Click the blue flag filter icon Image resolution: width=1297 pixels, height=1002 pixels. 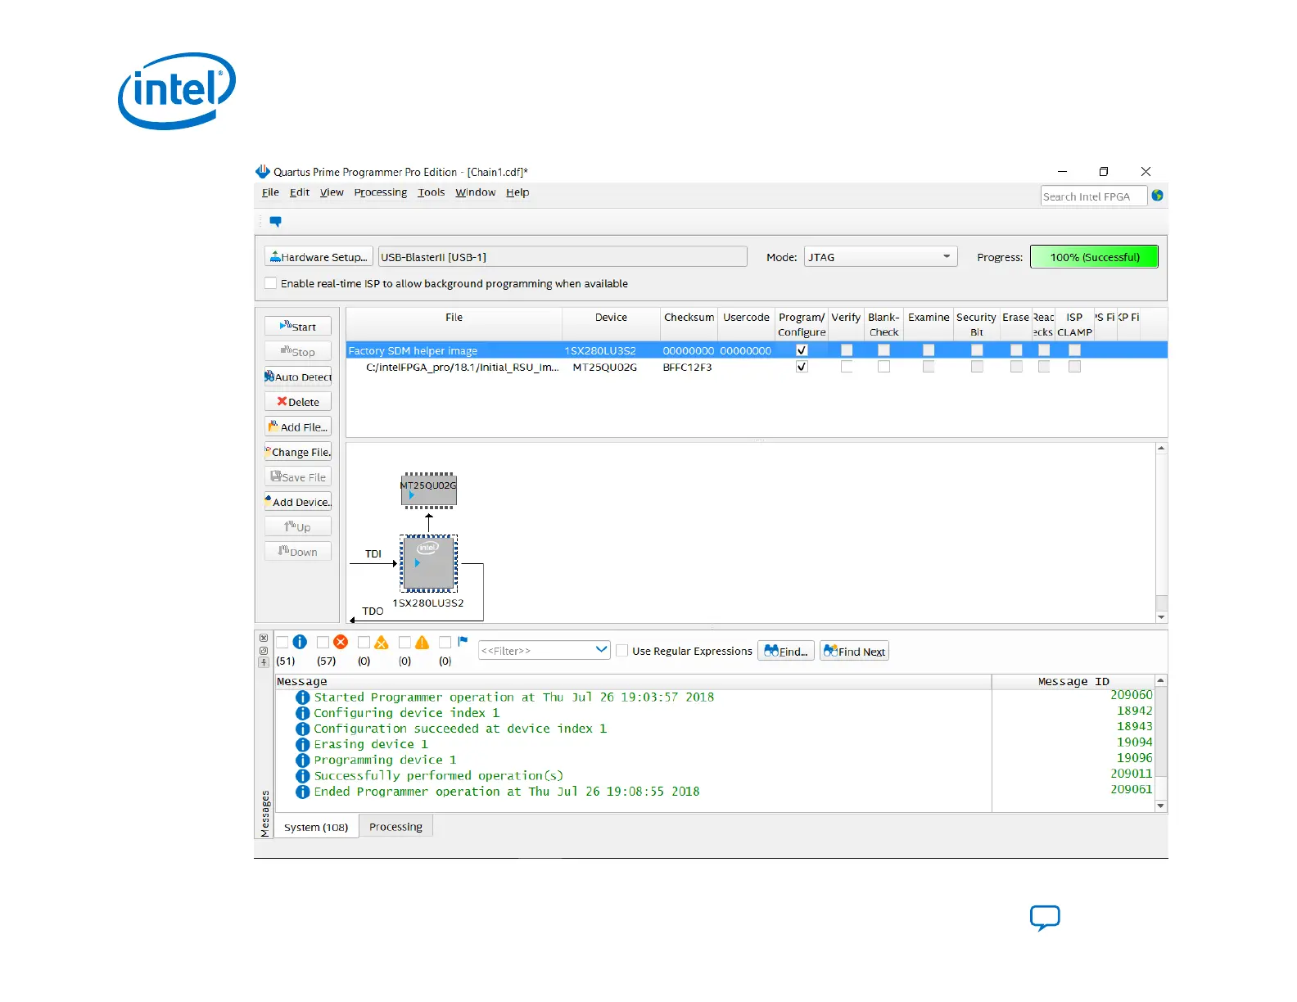463,641
